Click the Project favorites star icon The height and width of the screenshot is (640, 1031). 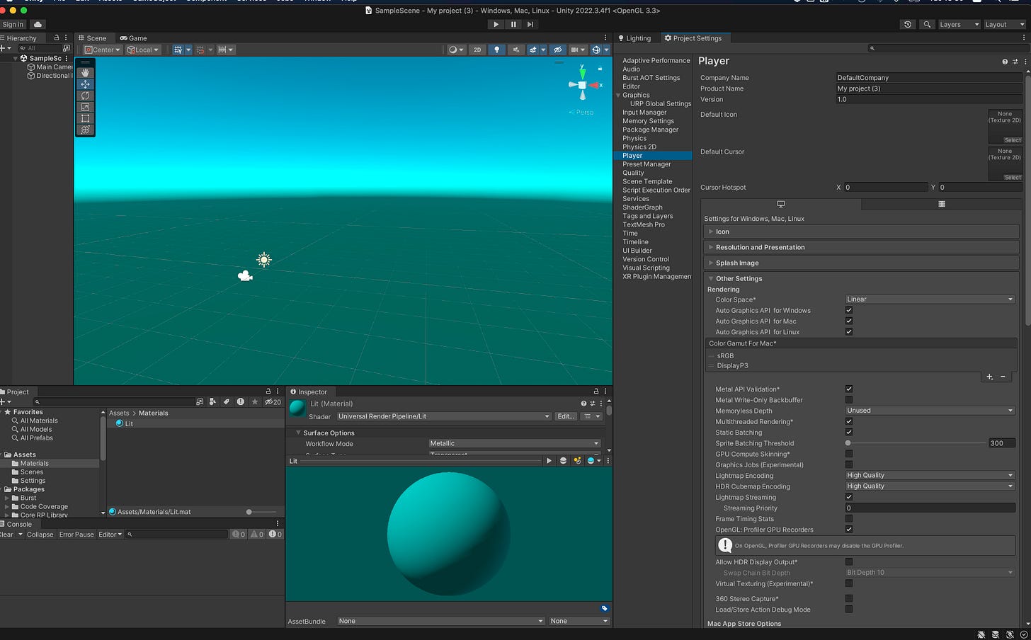click(255, 401)
